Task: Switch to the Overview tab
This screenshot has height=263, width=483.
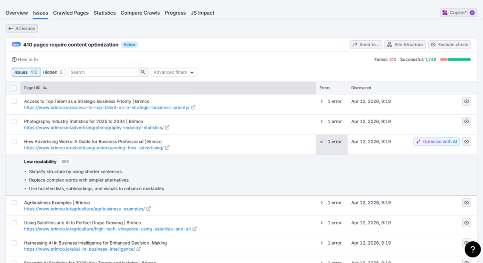Action: point(17,13)
